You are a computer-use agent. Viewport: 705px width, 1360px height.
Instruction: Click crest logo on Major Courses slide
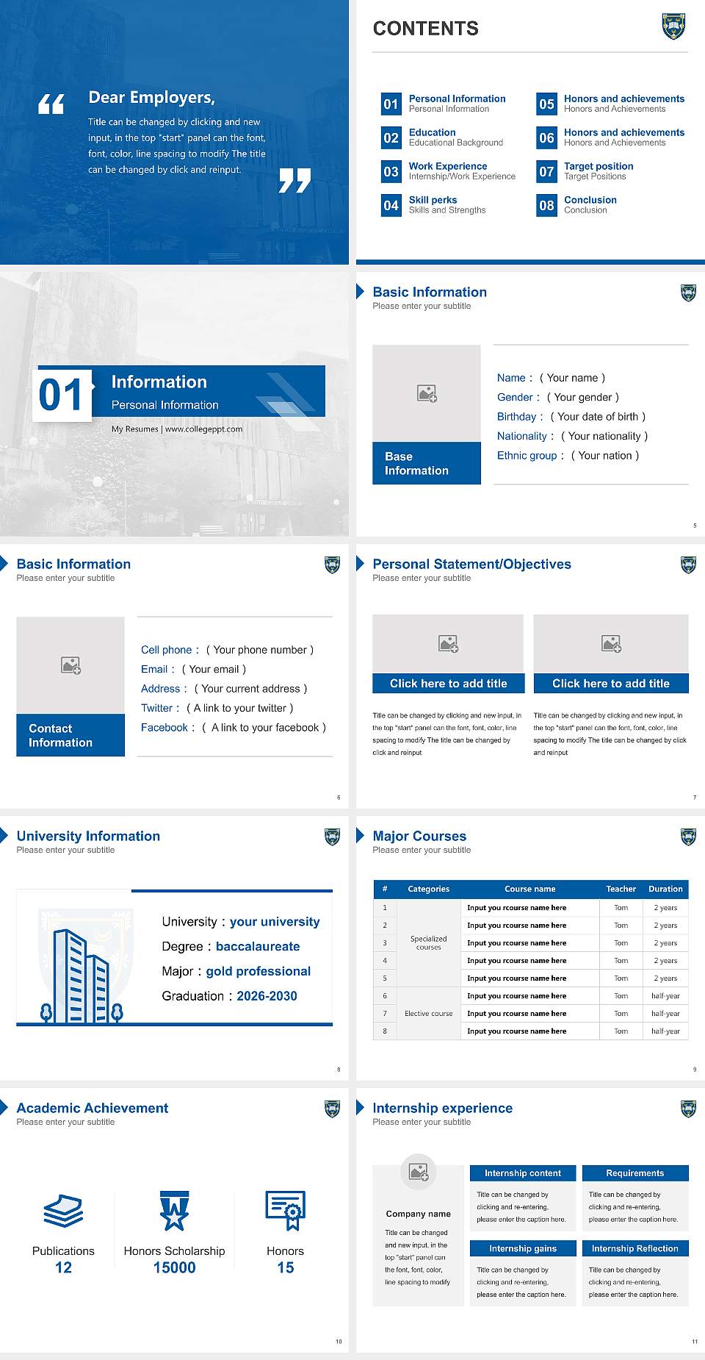coord(688,837)
